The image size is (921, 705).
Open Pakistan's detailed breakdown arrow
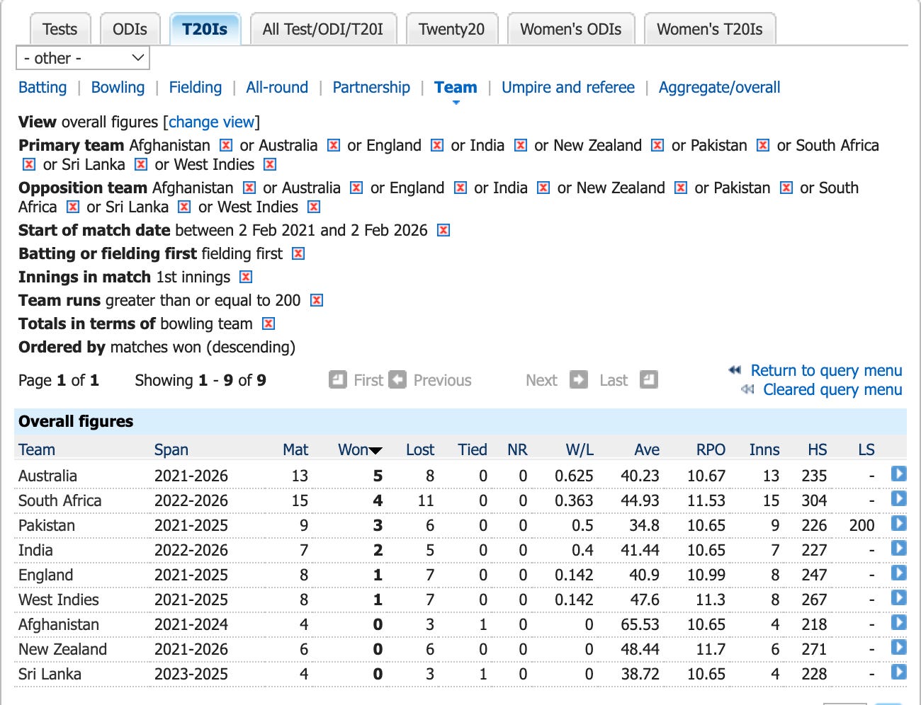(x=899, y=524)
